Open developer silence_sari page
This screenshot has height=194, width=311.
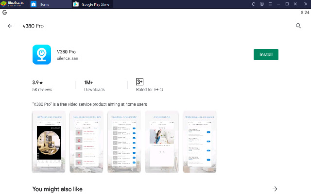coord(68,58)
